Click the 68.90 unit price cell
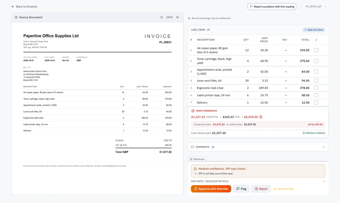340x203 pixels. tap(264, 61)
